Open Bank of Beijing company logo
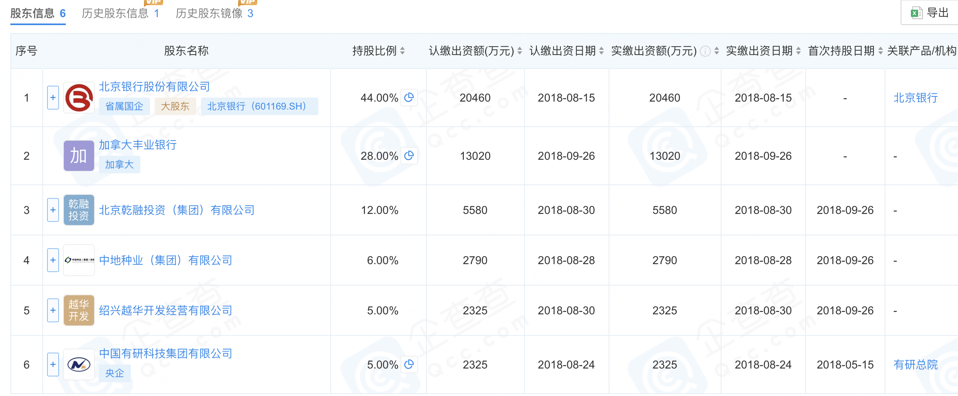Screen dimensions: 958x396 (x=79, y=98)
